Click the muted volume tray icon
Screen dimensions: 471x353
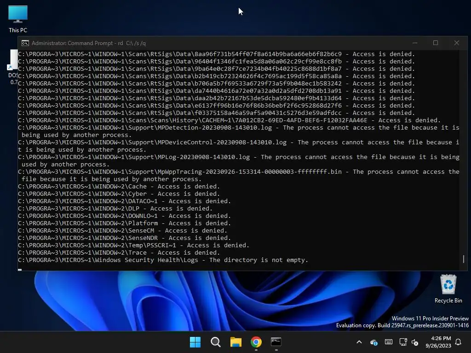click(x=415, y=342)
